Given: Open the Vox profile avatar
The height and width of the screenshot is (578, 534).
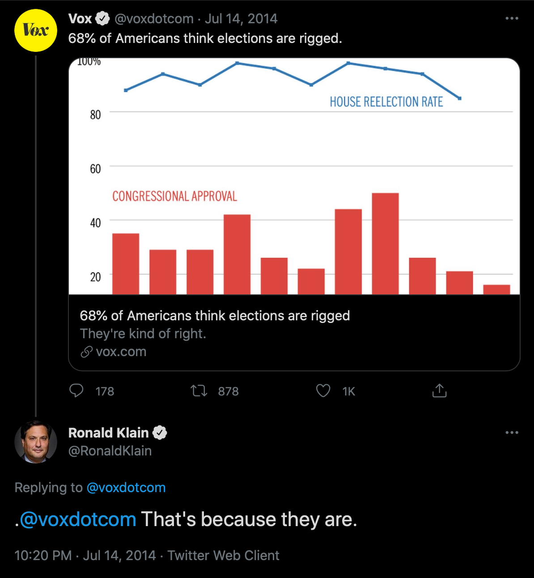Looking at the screenshot, I should pos(36,30).
